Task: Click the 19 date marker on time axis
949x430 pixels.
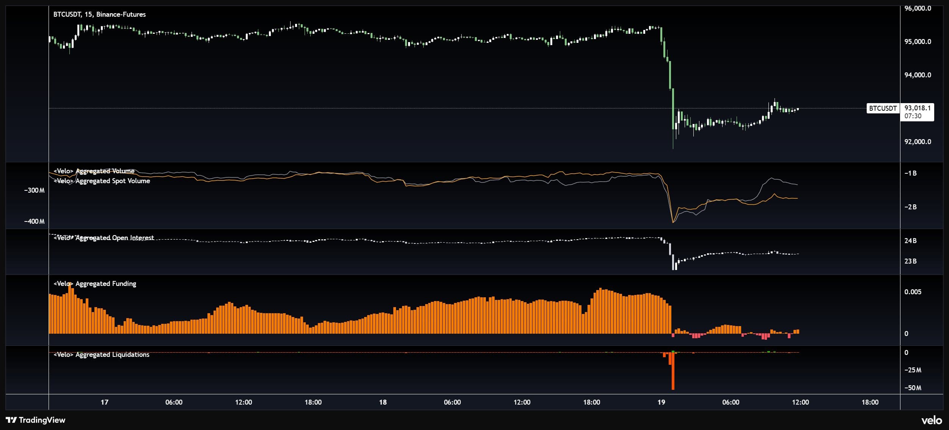Action: pyautogui.click(x=661, y=402)
